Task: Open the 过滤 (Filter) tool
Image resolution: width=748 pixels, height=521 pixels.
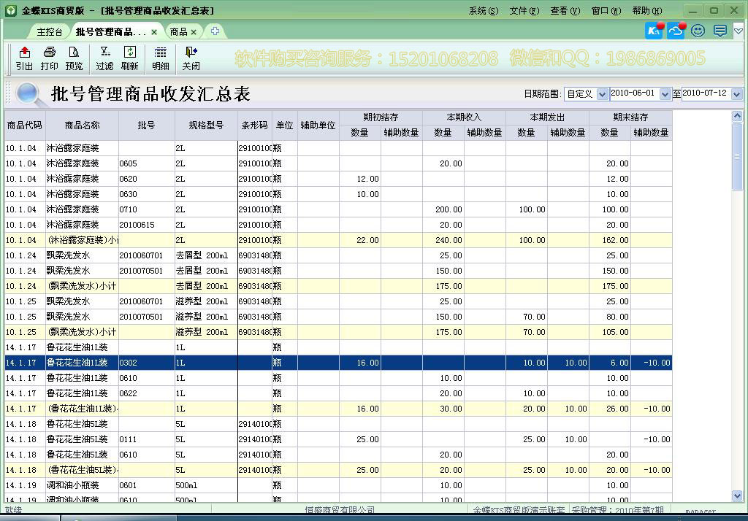Action: tap(105, 58)
